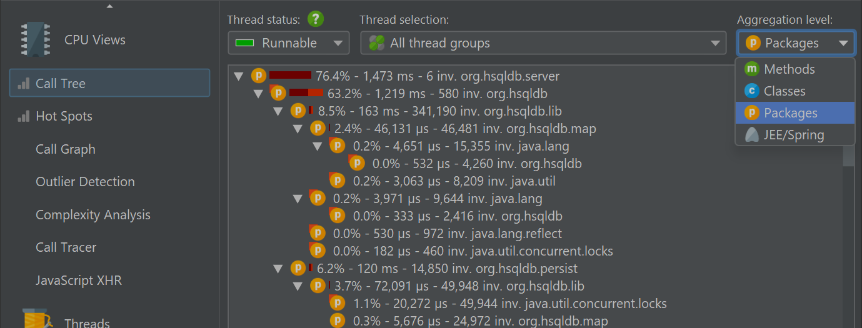862x328 pixels.
Task: Collapse the 8.5% org.hsqldb.lib node
Action: [278, 112]
